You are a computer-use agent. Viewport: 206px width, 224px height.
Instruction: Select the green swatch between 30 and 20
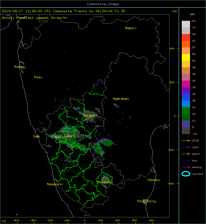186,111
